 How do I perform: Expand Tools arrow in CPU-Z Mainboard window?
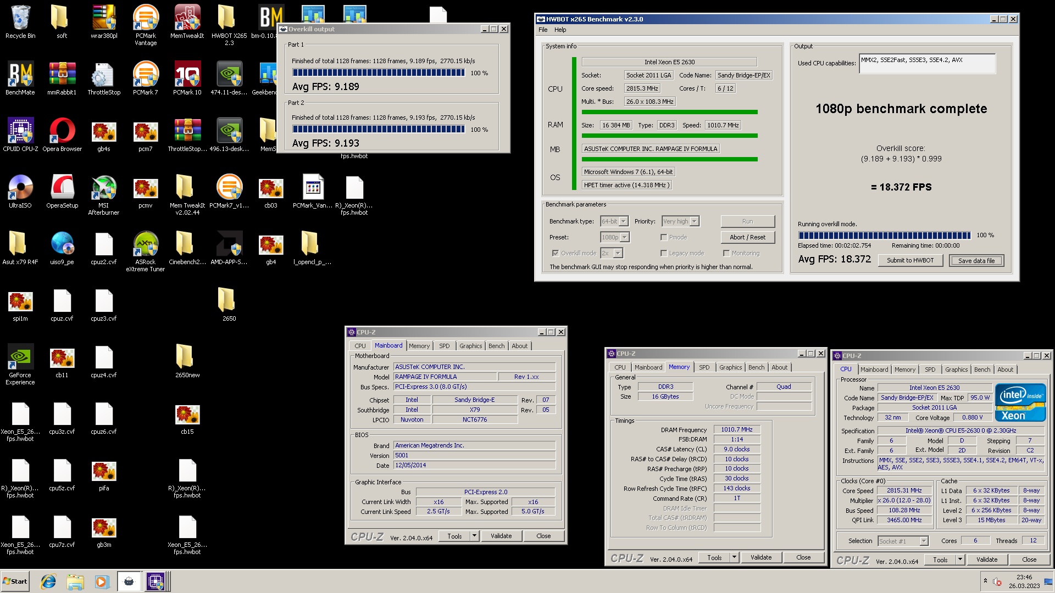pos(474,536)
